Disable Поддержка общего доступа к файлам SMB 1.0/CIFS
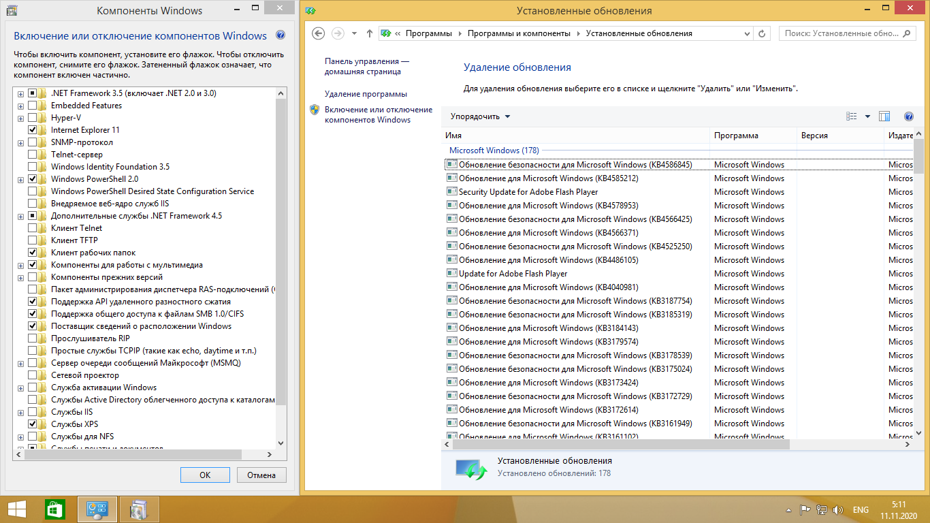Viewport: 930px width, 523px height. [33, 314]
